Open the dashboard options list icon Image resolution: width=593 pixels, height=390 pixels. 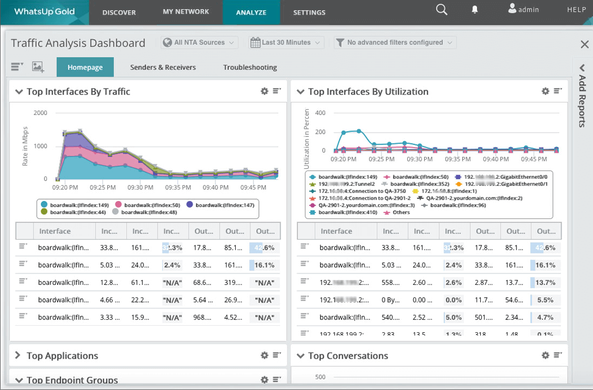pyautogui.click(x=16, y=66)
